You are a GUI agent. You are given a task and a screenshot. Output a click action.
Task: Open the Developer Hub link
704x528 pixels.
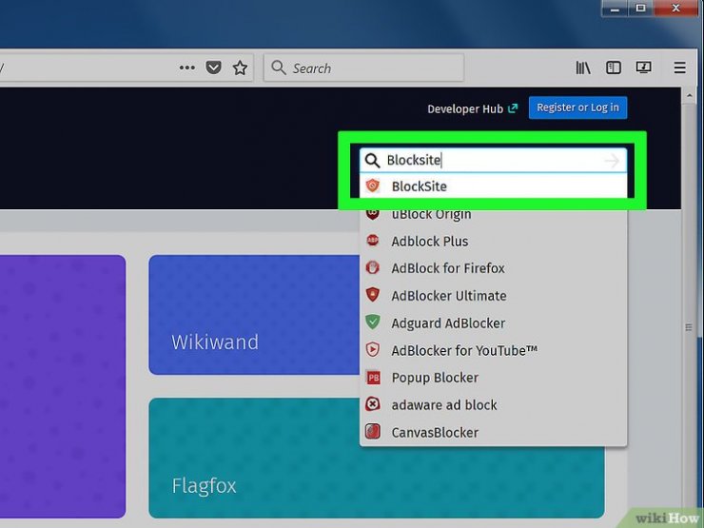pyautogui.click(x=472, y=108)
